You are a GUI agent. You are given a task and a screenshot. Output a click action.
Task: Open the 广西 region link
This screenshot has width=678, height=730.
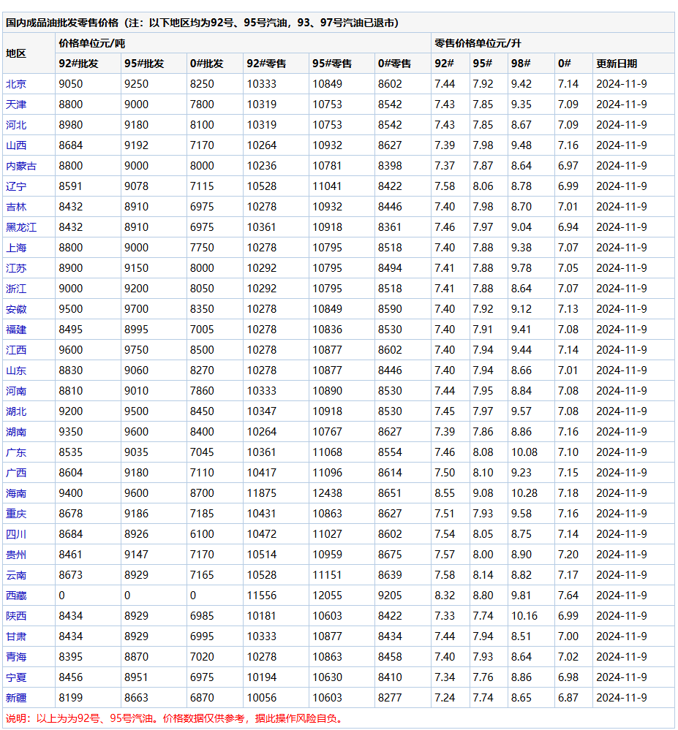tap(16, 474)
